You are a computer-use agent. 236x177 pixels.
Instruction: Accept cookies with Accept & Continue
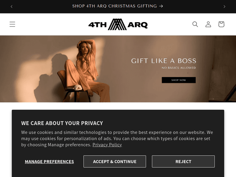coord(115,161)
